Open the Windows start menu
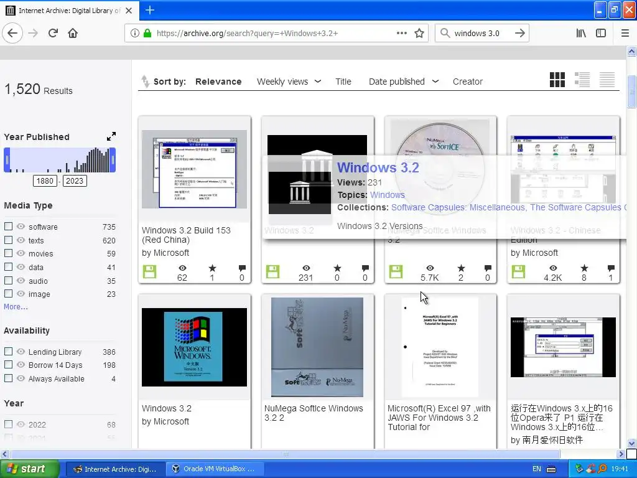The image size is (637, 478). click(29, 469)
